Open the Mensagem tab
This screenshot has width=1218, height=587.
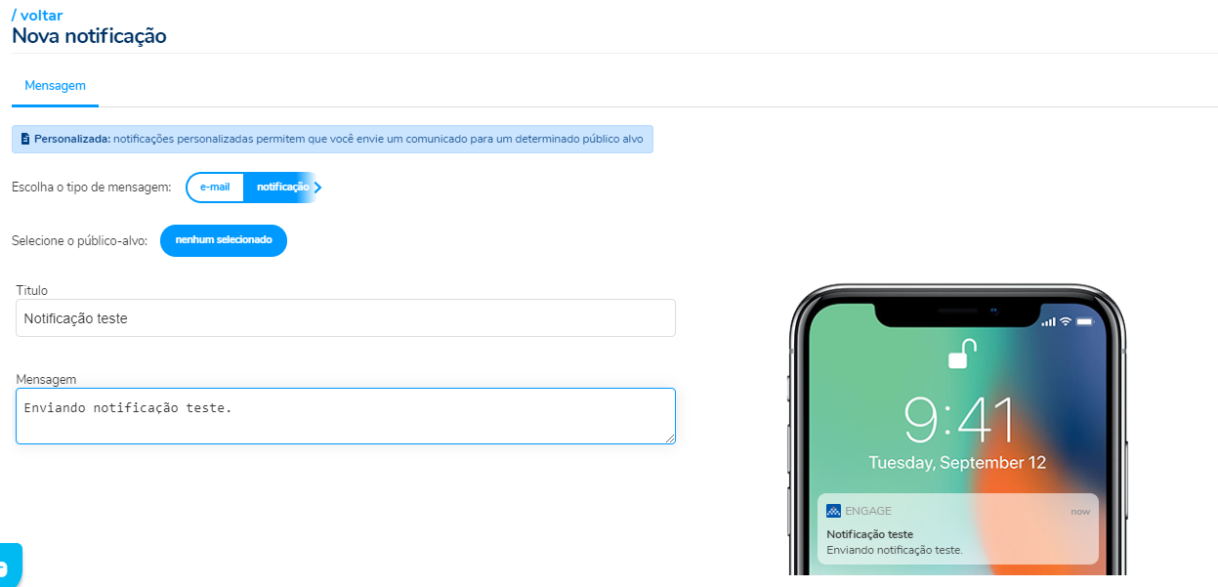coord(55,86)
